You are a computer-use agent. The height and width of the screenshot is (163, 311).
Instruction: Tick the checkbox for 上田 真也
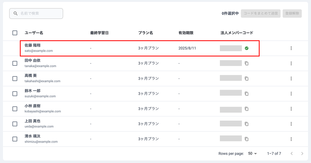click(x=15, y=124)
